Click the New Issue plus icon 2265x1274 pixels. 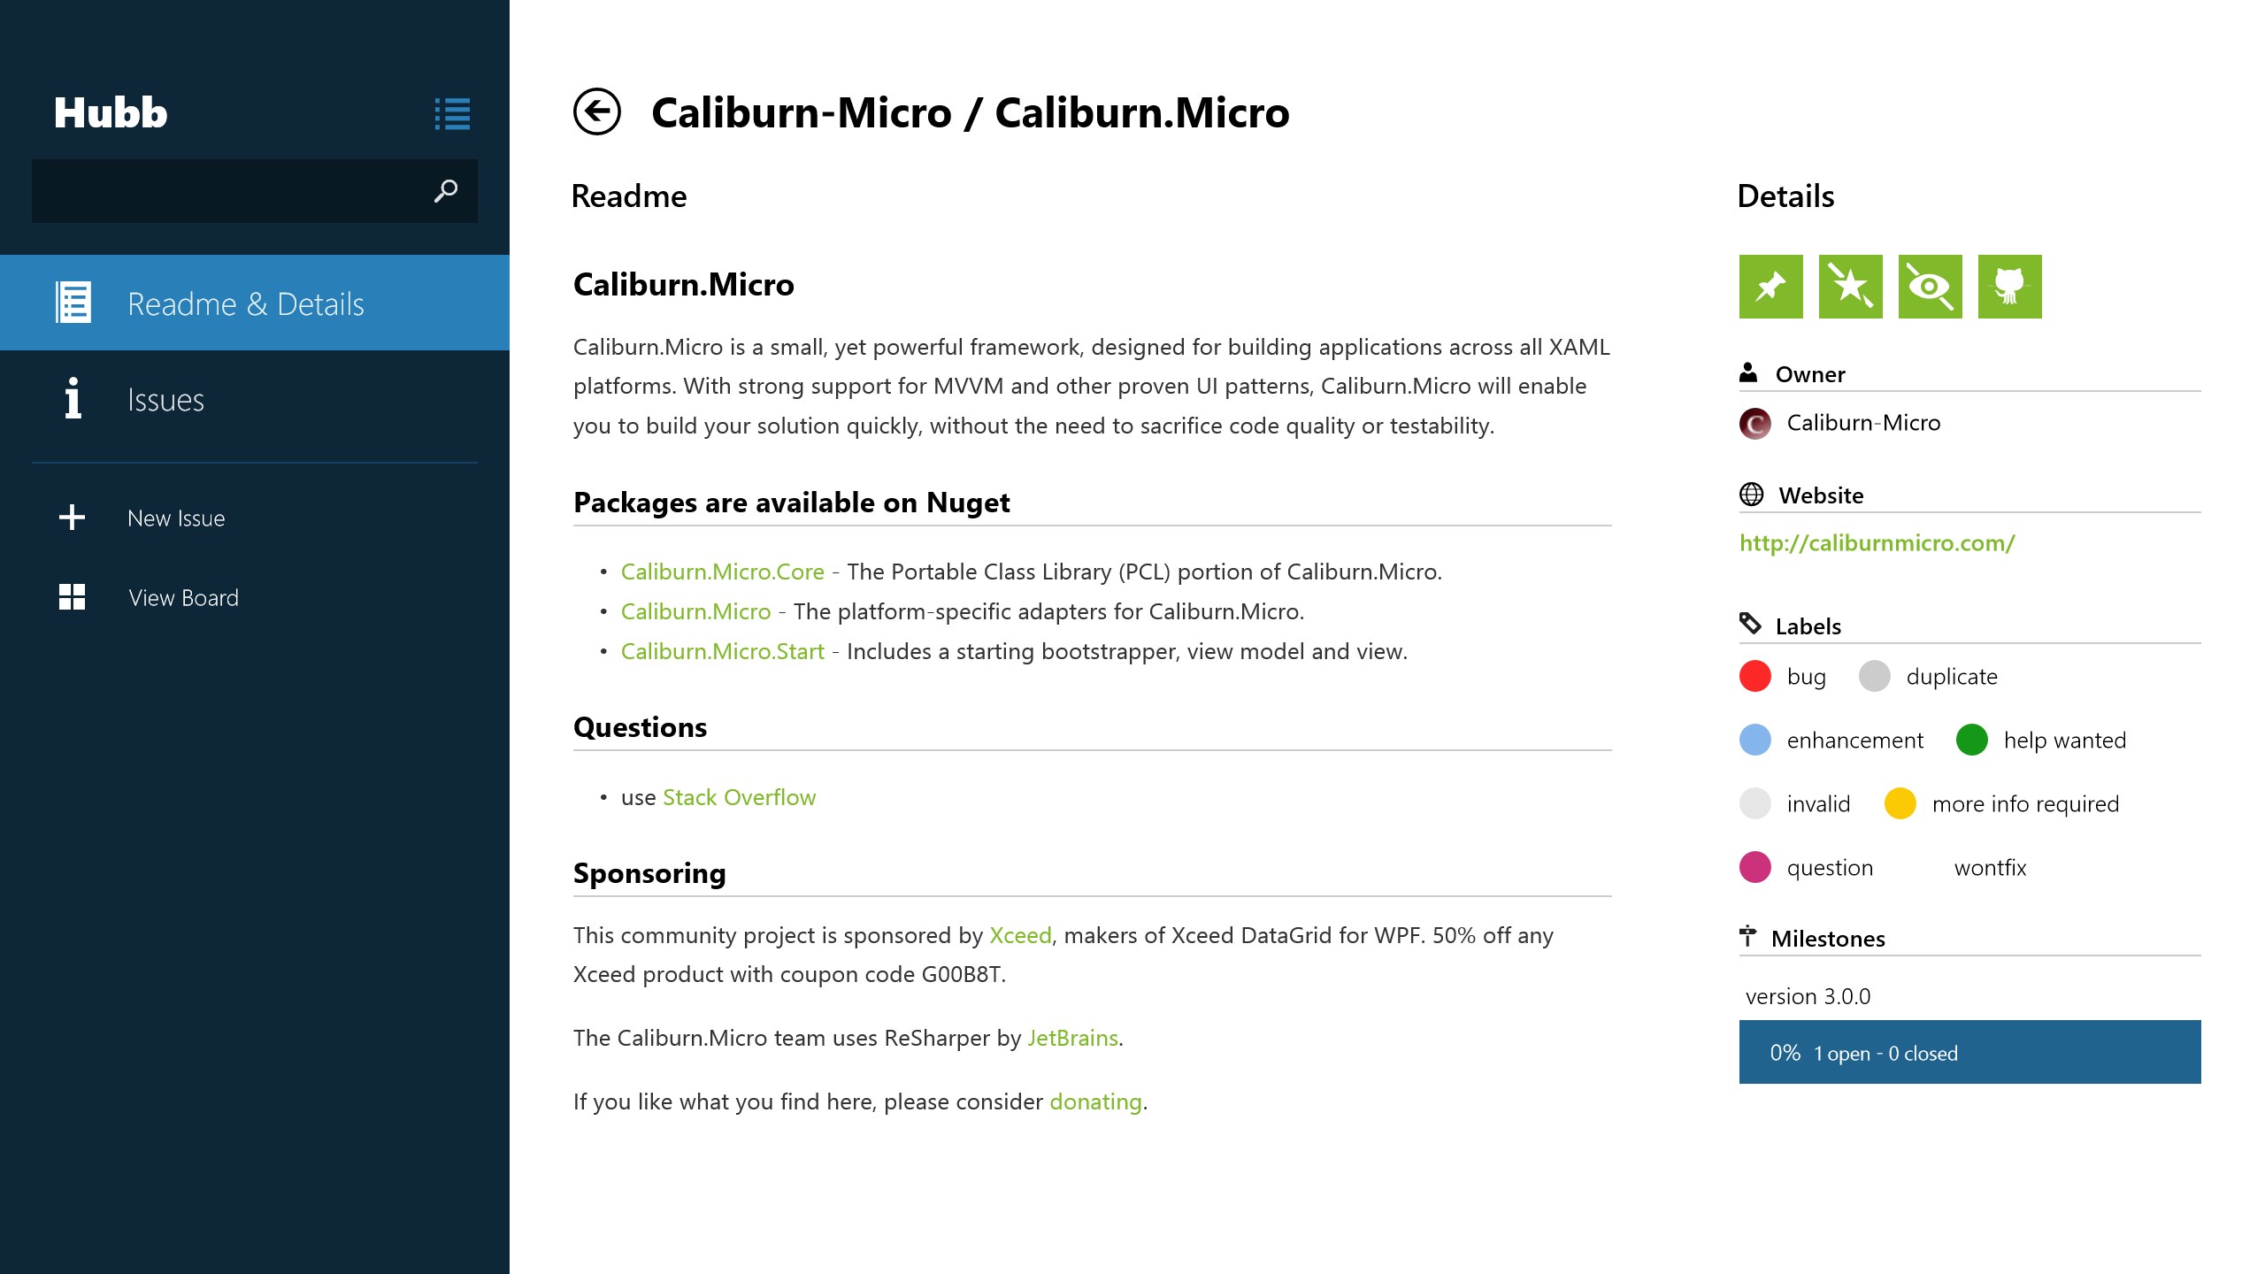tap(72, 518)
